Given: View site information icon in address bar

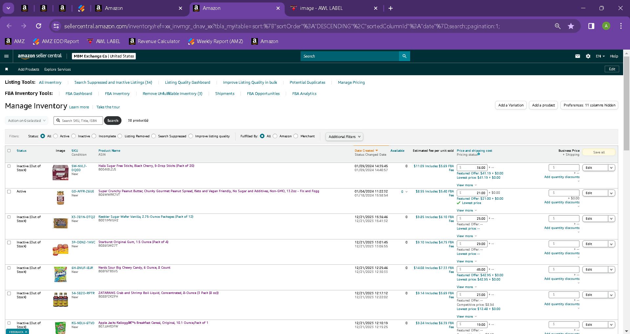Looking at the screenshot, I should coord(56,26).
